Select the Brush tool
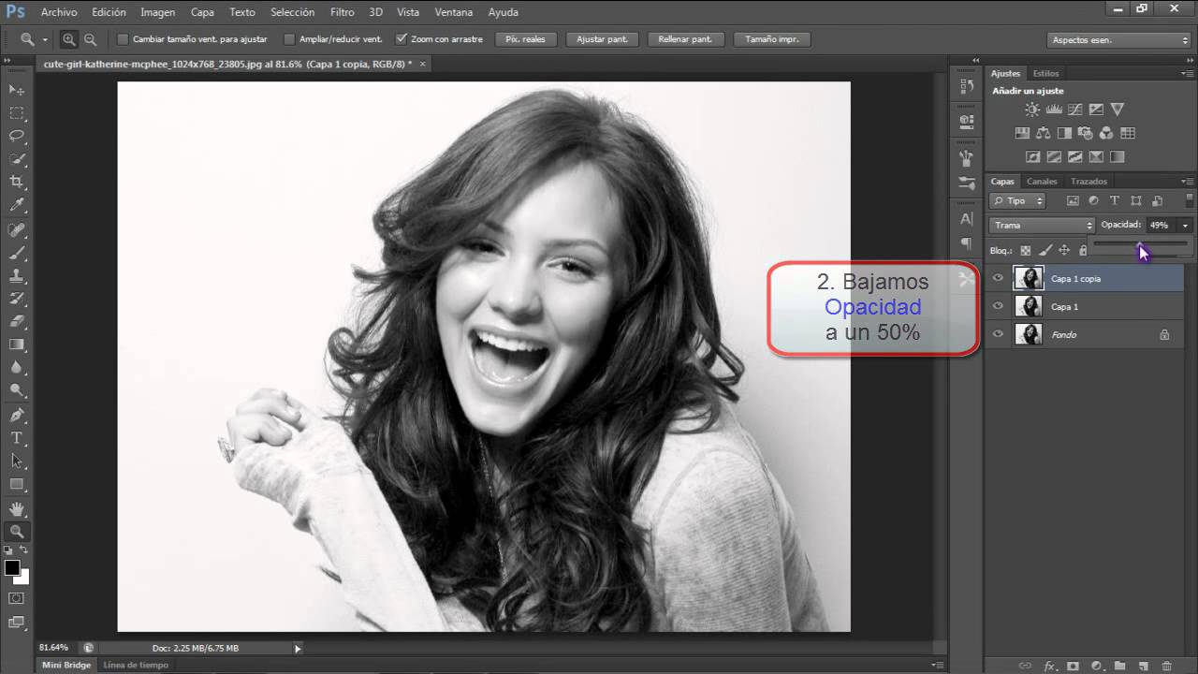This screenshot has width=1198, height=674. tap(16, 253)
